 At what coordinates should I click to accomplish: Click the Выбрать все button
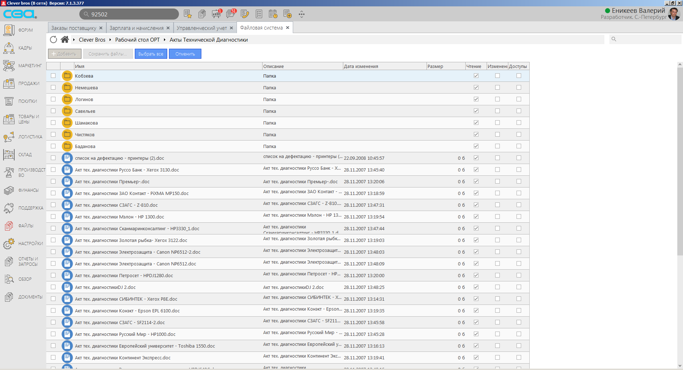tap(151, 54)
